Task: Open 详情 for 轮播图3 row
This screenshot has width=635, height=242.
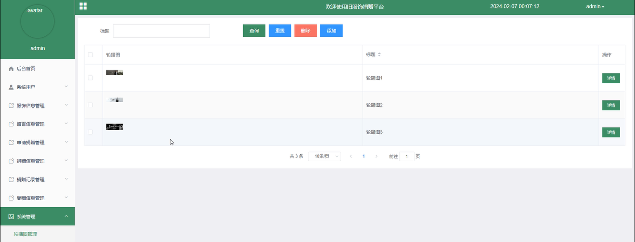Action: click(611, 132)
